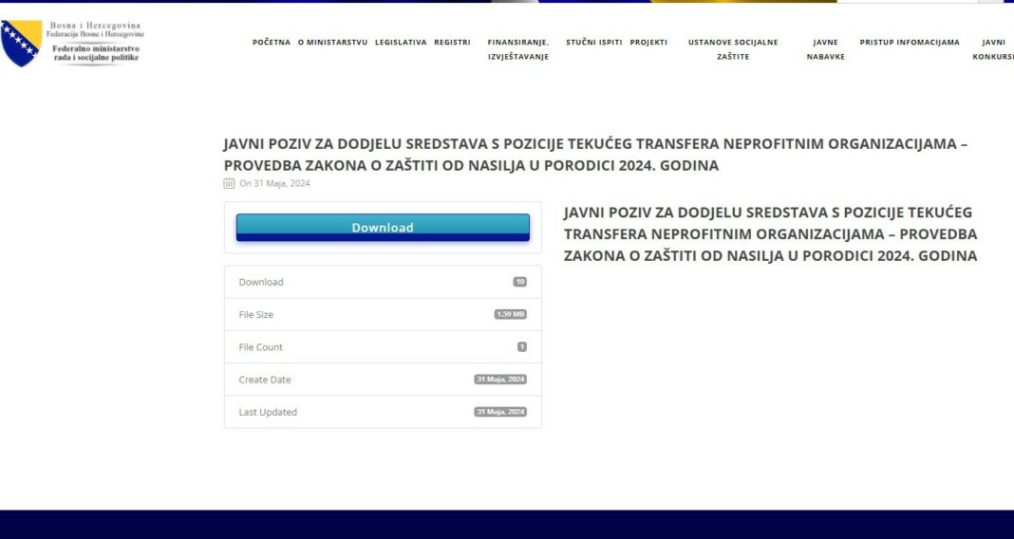1014x539 pixels.
Task: Go to USTANOVE SOCIJALNE ZAŠTITE
Action: coord(733,49)
